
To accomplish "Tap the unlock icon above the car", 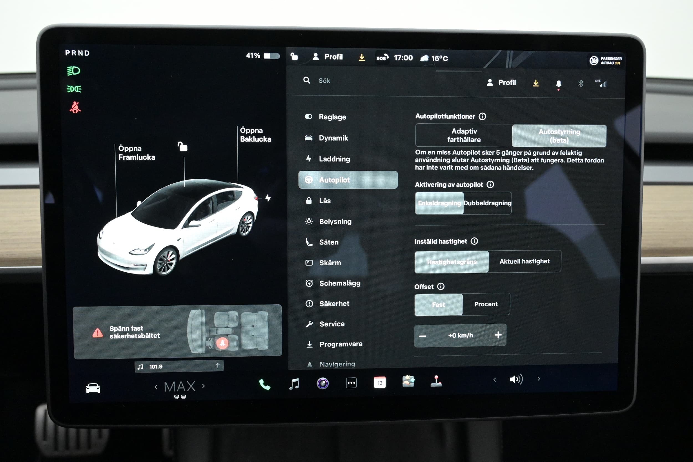I will pyautogui.click(x=183, y=146).
